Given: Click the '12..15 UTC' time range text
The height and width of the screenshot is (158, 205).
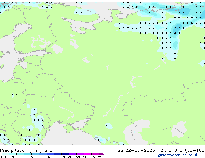Looking at the screenshot, I should click(170, 150).
